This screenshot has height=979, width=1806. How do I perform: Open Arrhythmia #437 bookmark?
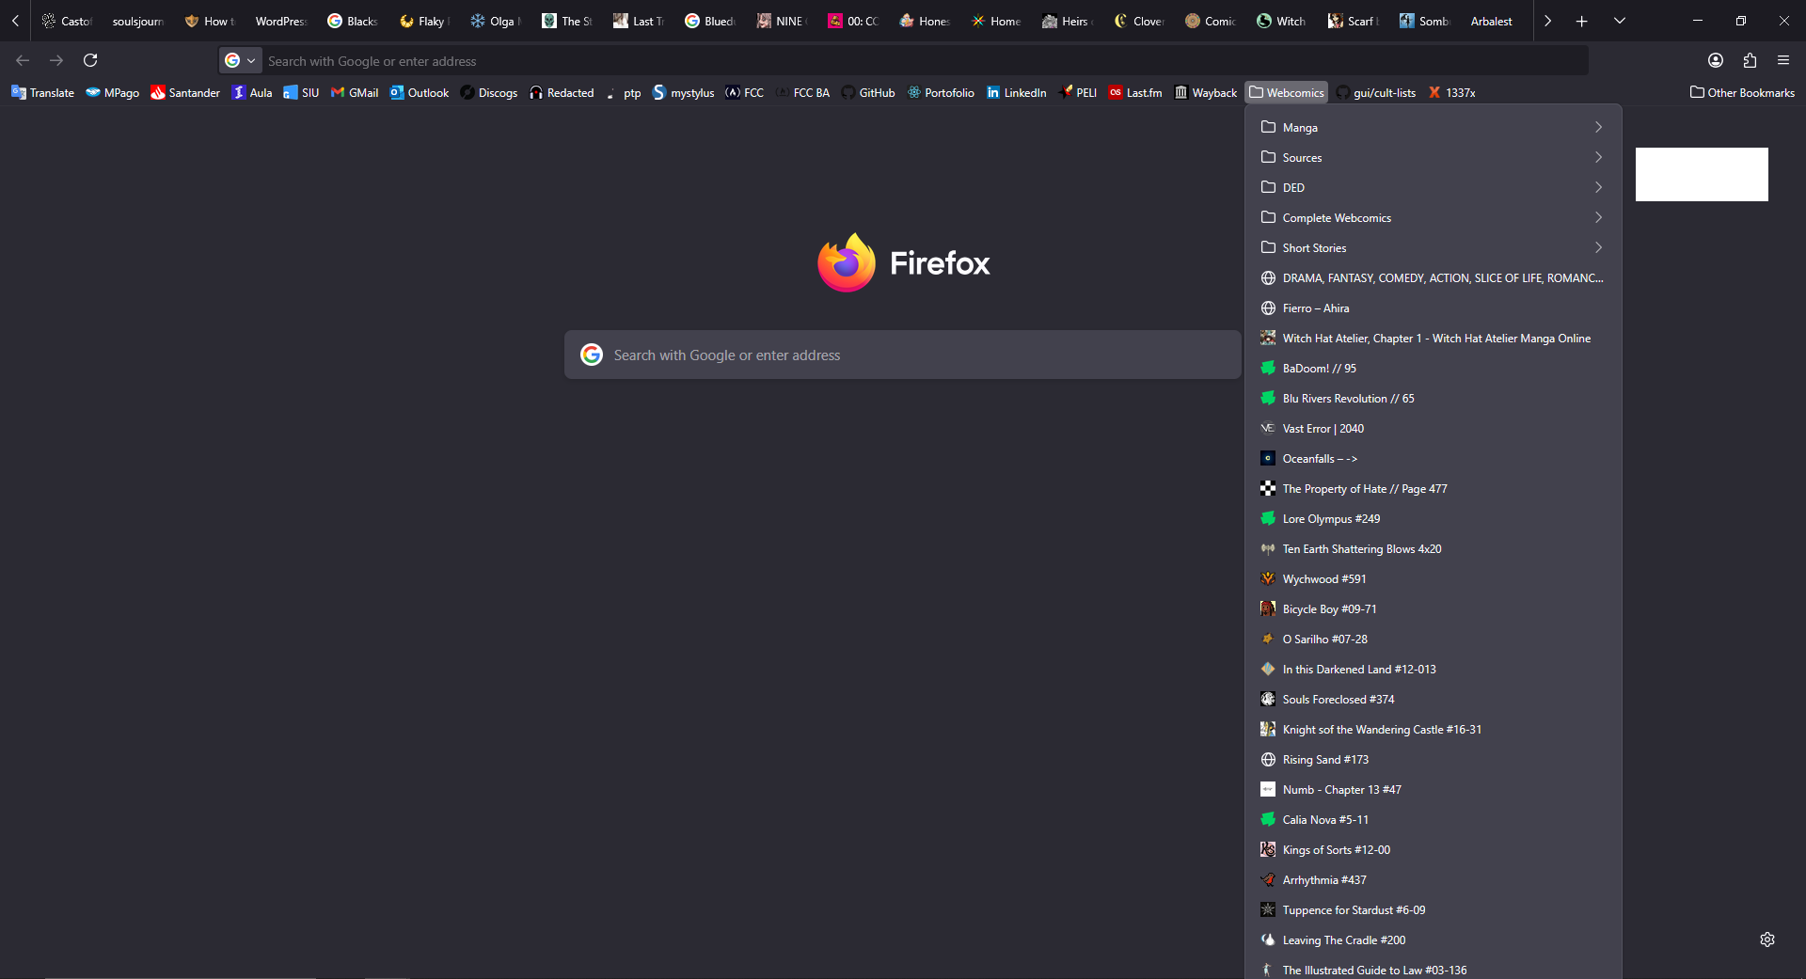click(1434, 879)
